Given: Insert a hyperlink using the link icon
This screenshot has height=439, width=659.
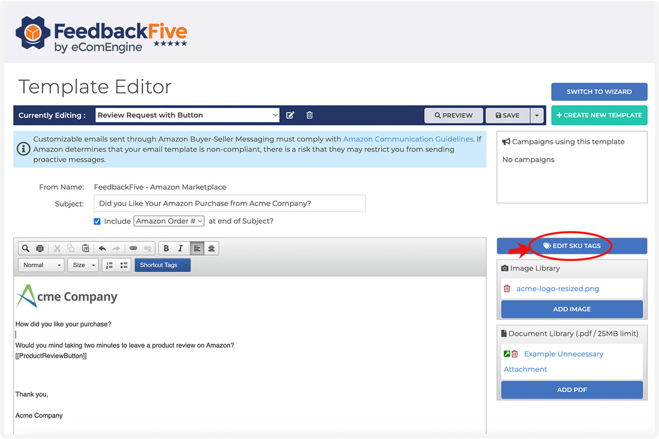Looking at the screenshot, I should (134, 249).
